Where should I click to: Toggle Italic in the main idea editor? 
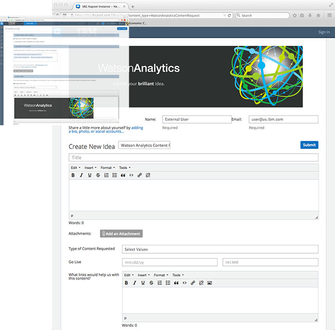tap(81, 175)
